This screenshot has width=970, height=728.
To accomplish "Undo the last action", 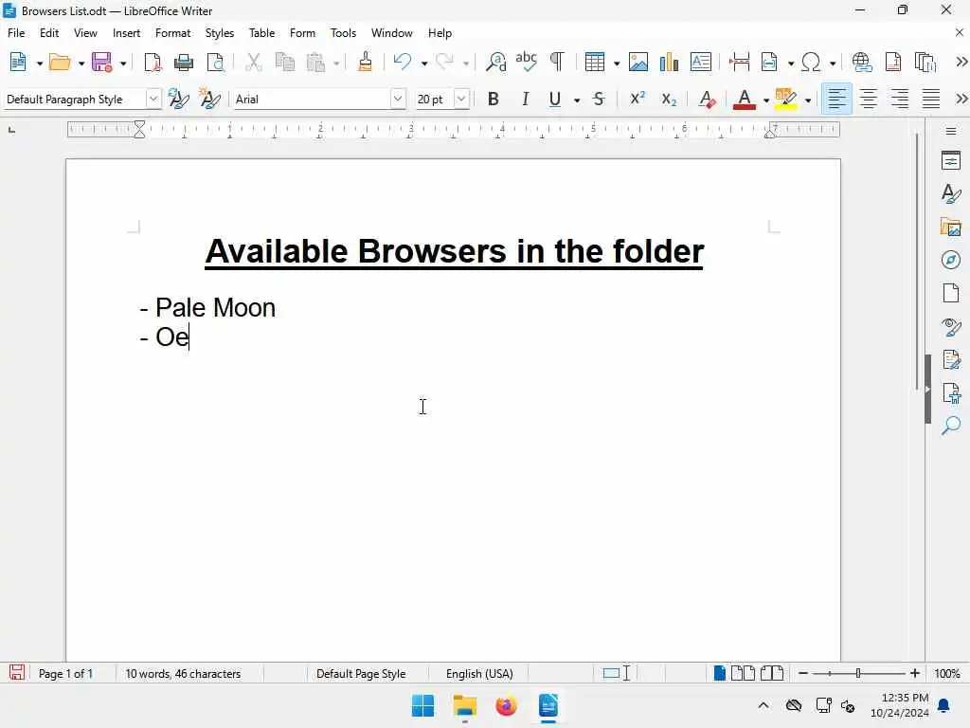I will tap(402, 62).
